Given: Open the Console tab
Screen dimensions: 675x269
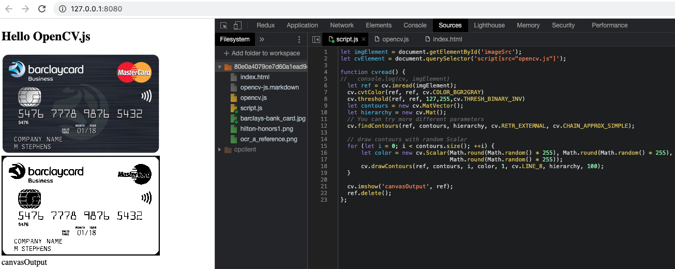Looking at the screenshot, I should (x=415, y=25).
